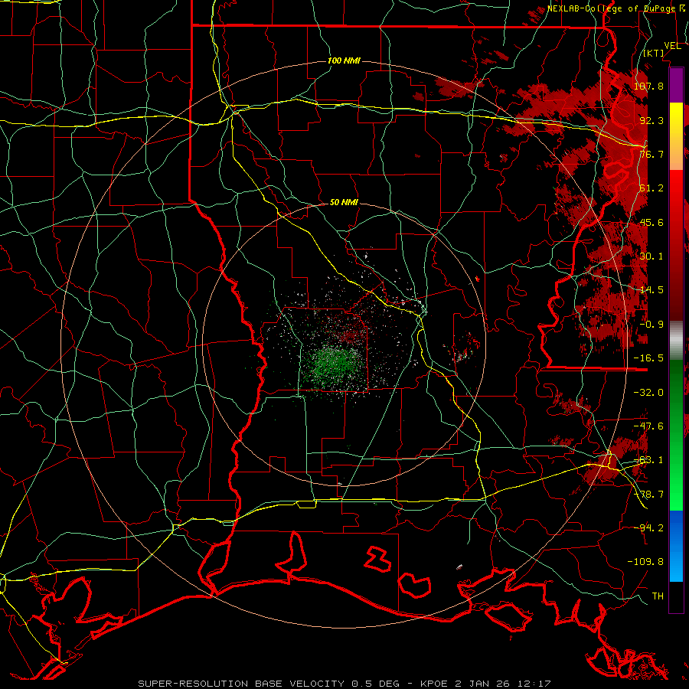Screen dimensions: 689x689
Task: Click the -47.6 scale value
Action: 648,426
